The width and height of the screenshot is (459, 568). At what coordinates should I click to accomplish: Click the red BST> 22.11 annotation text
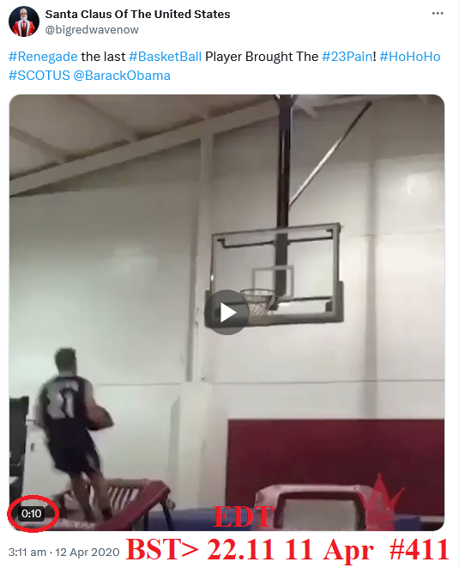tap(200, 550)
